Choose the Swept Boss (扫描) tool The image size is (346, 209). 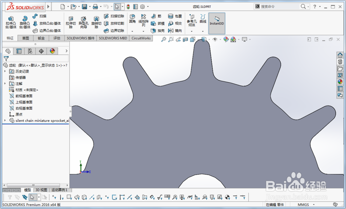(39, 16)
